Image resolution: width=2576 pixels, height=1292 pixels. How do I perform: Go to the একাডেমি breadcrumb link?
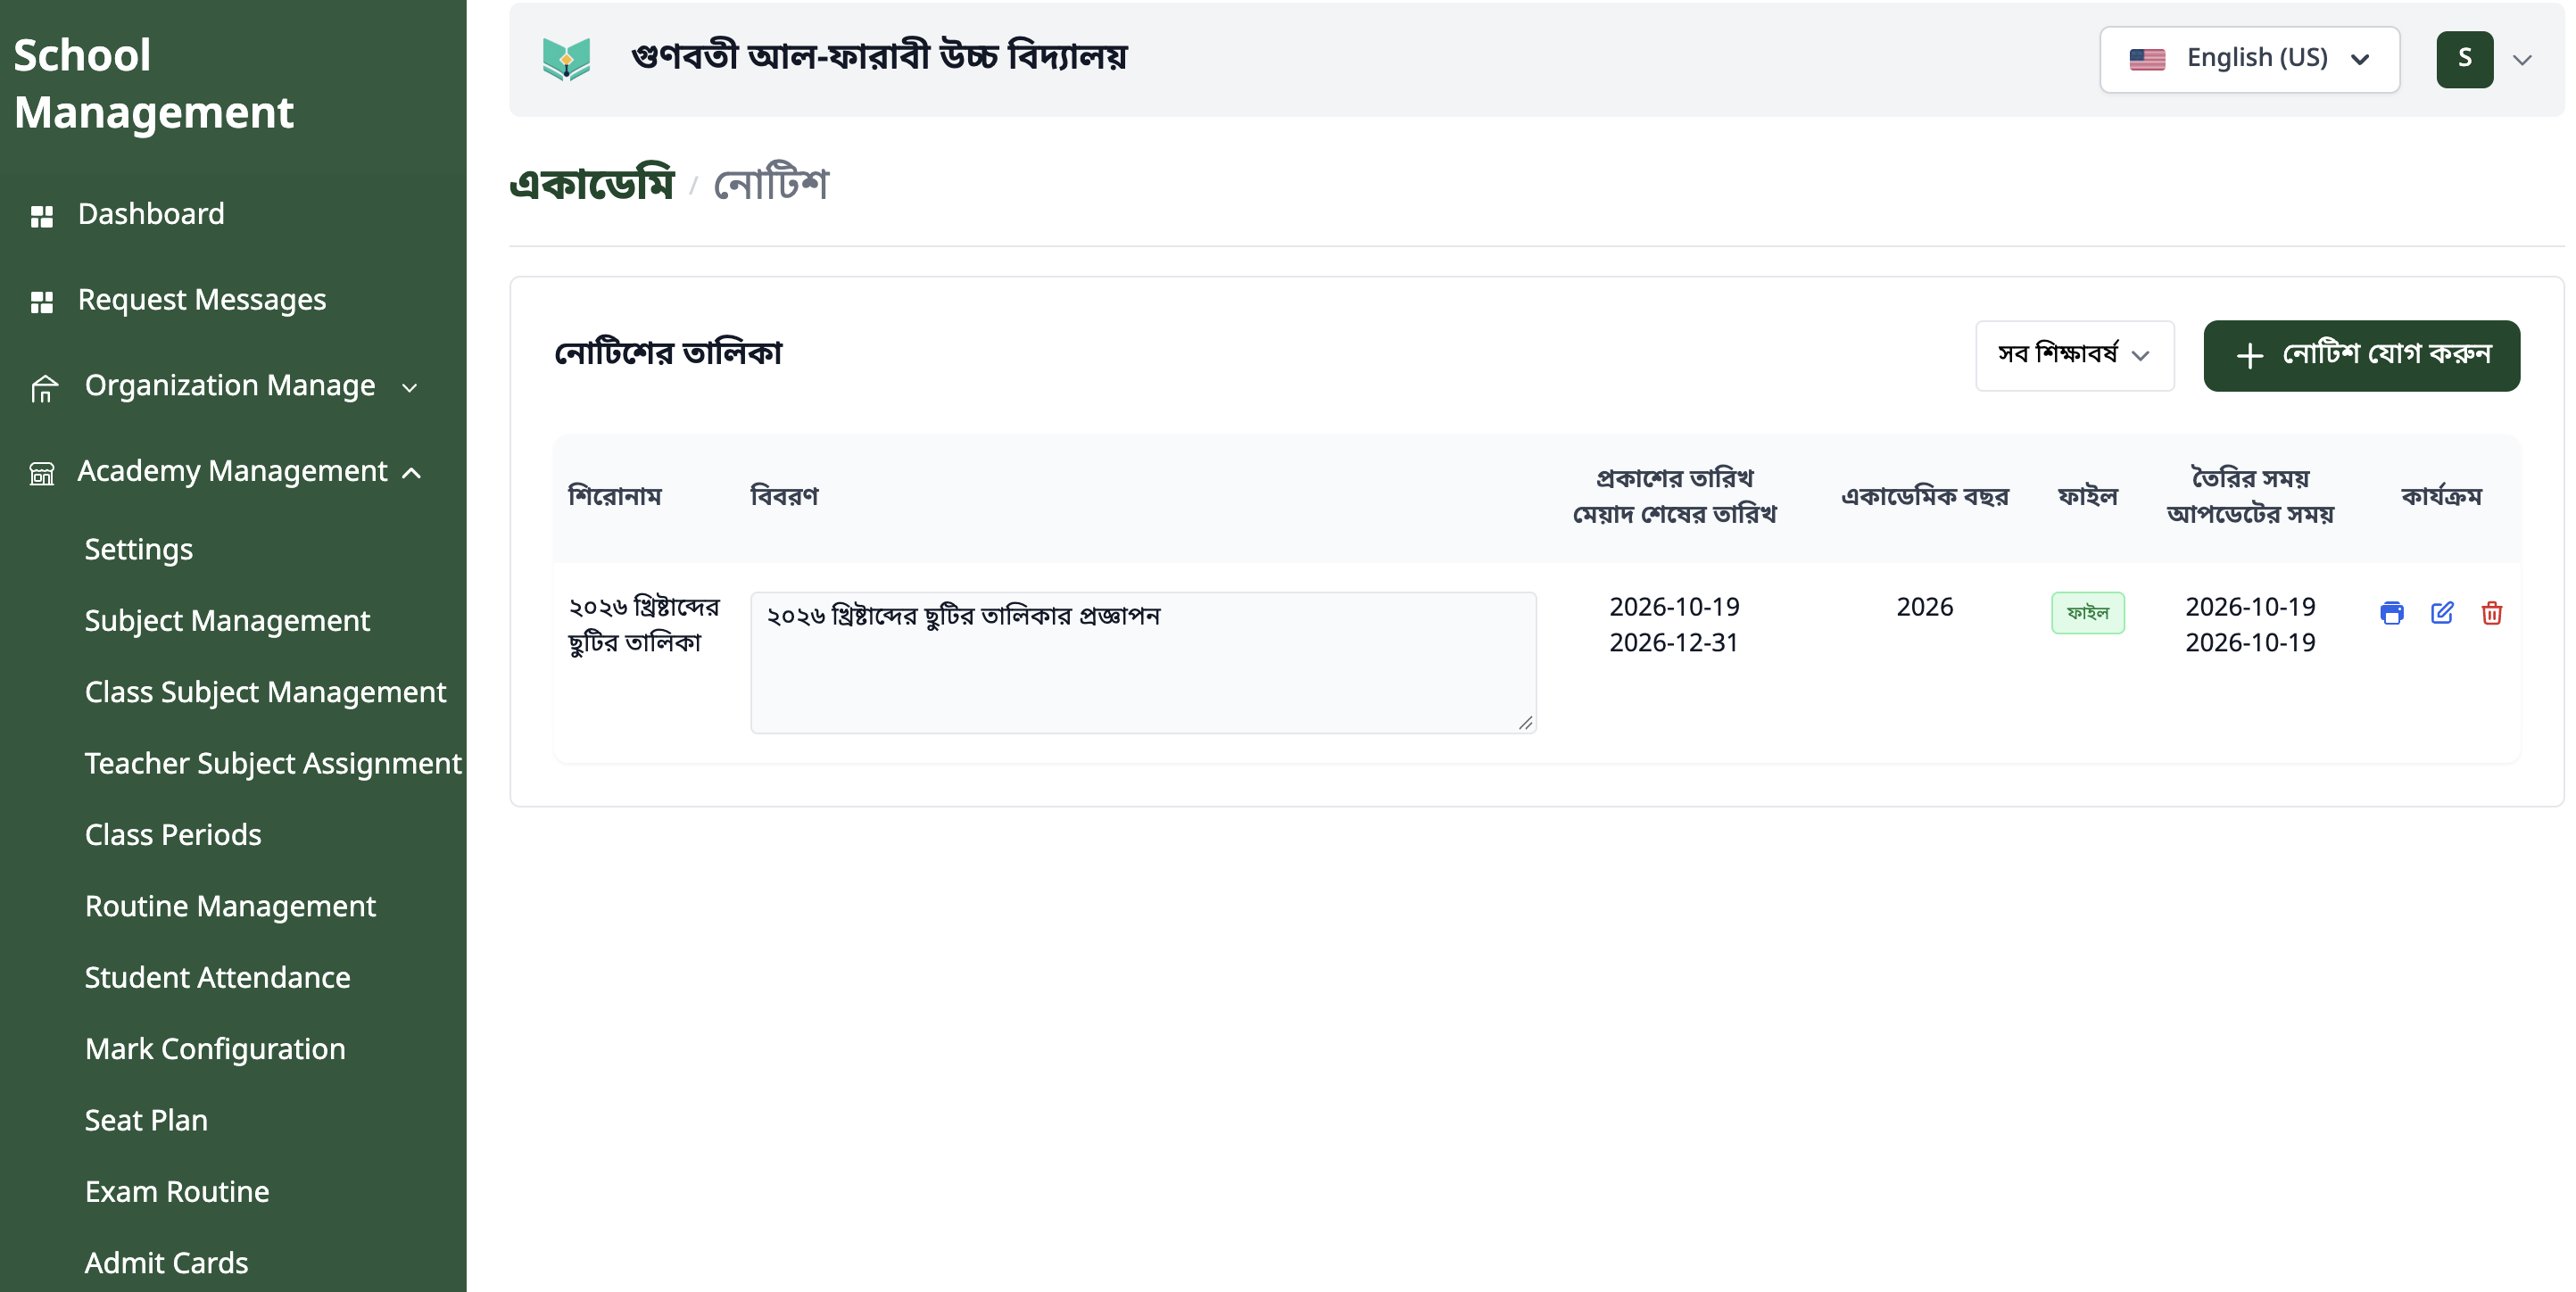(x=592, y=184)
